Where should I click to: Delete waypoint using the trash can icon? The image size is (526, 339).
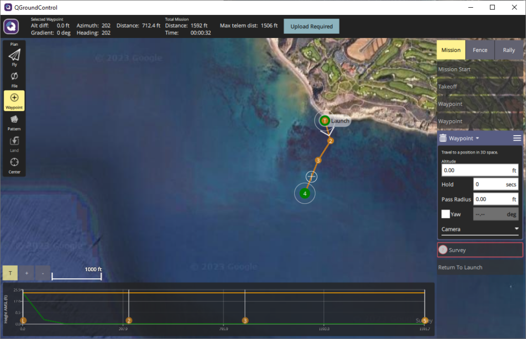point(443,138)
